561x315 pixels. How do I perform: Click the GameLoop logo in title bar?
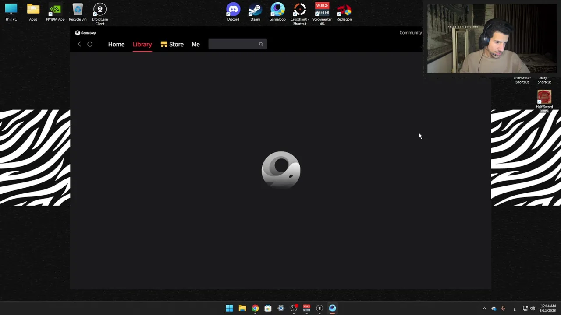click(85, 33)
